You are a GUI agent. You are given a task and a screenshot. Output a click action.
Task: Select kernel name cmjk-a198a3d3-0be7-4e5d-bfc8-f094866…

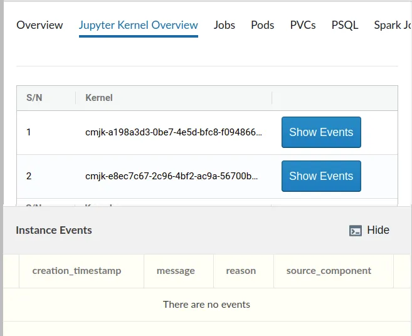(174, 132)
